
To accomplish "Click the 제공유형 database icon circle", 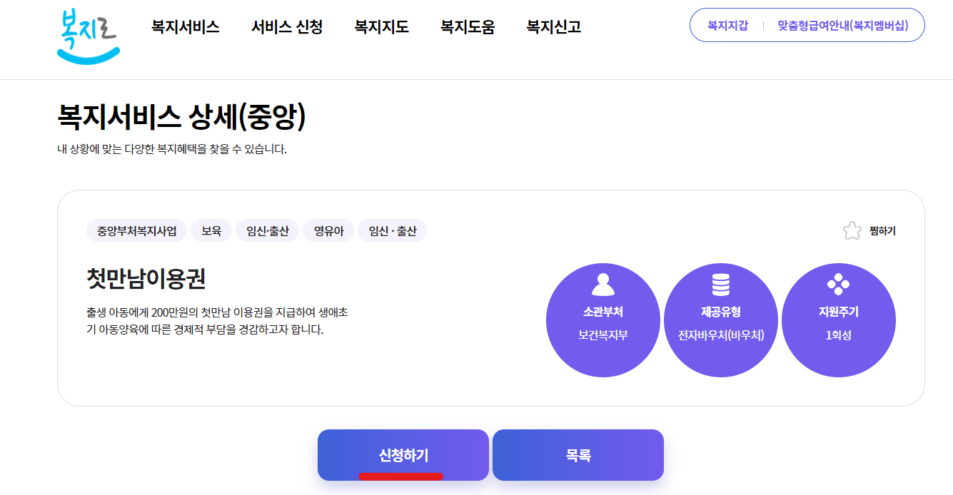I will coord(721,320).
